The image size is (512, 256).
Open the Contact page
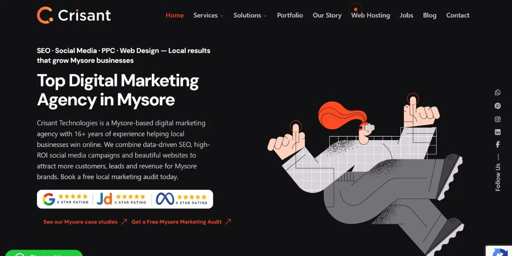coord(457,15)
